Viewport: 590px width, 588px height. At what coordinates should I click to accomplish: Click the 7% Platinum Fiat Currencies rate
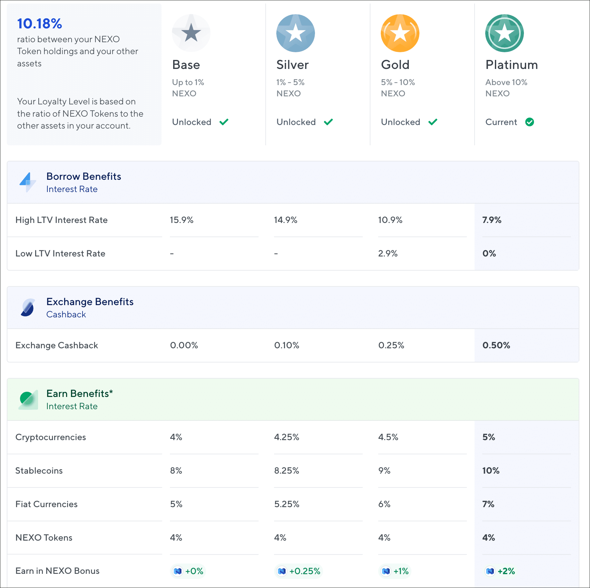(488, 504)
